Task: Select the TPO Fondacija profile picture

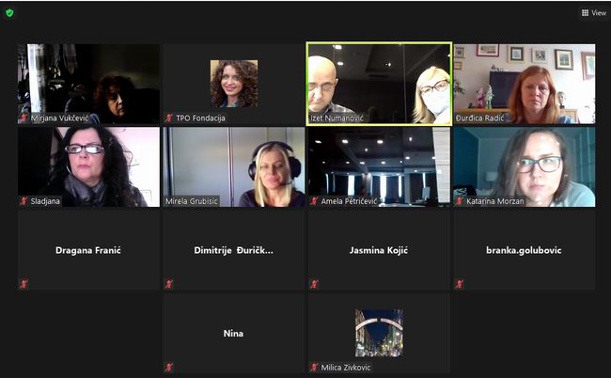Action: pos(234,84)
